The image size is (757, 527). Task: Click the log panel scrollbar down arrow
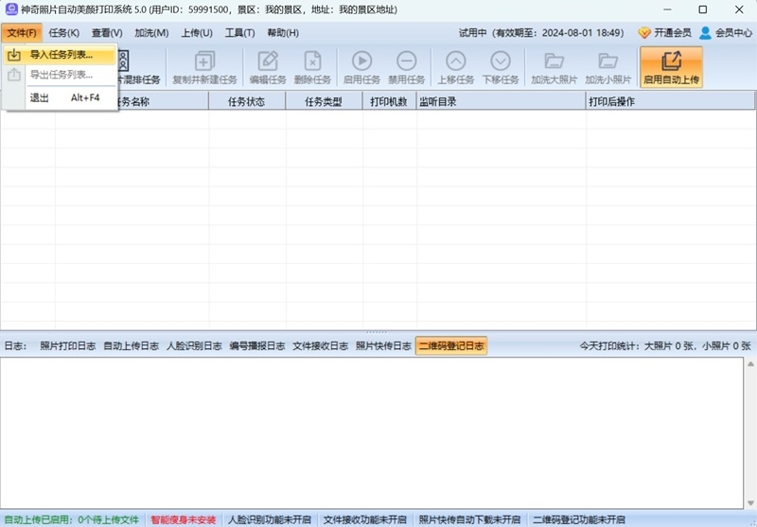pos(750,502)
